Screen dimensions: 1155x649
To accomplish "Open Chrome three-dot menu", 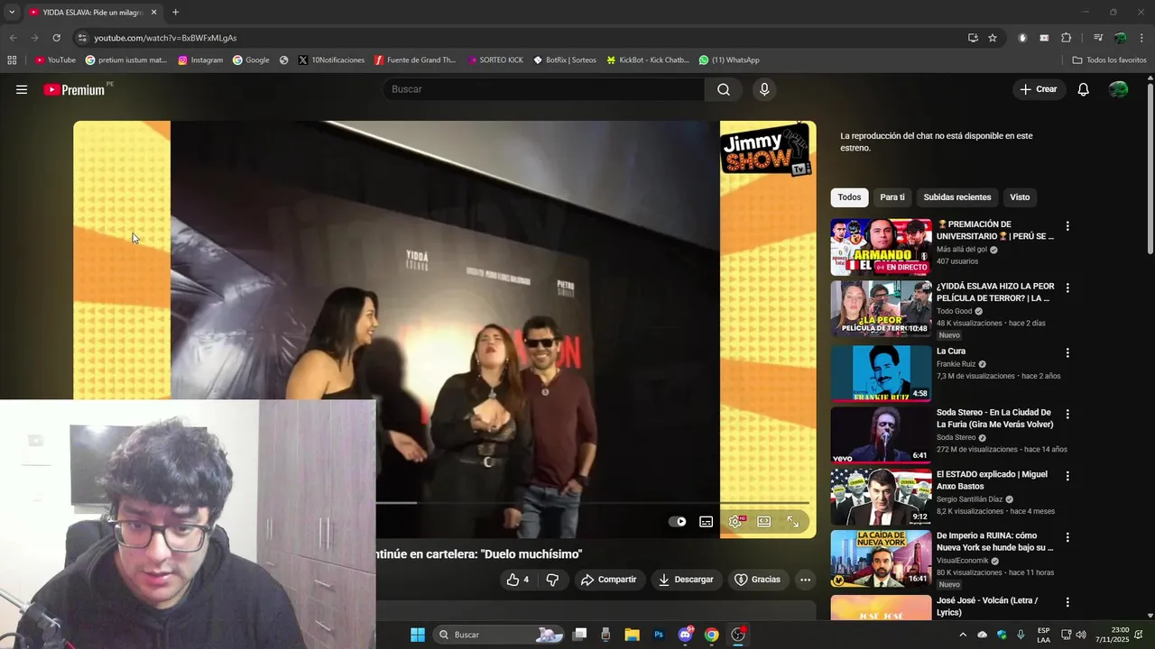I will (1141, 38).
